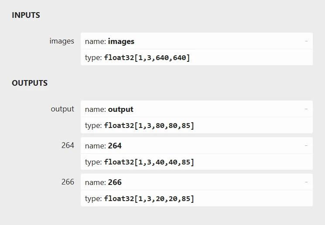Viewport: 325px width, 225px height.
Task: Collapse the 264 output entry
Action: tap(306, 145)
